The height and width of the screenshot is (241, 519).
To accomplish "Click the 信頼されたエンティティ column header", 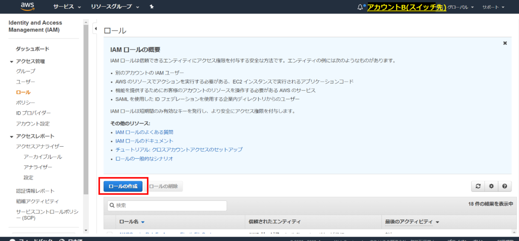I will [x=274, y=222].
